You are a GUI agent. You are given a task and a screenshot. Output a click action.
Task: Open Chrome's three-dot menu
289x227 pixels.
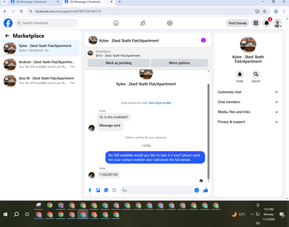point(284,12)
